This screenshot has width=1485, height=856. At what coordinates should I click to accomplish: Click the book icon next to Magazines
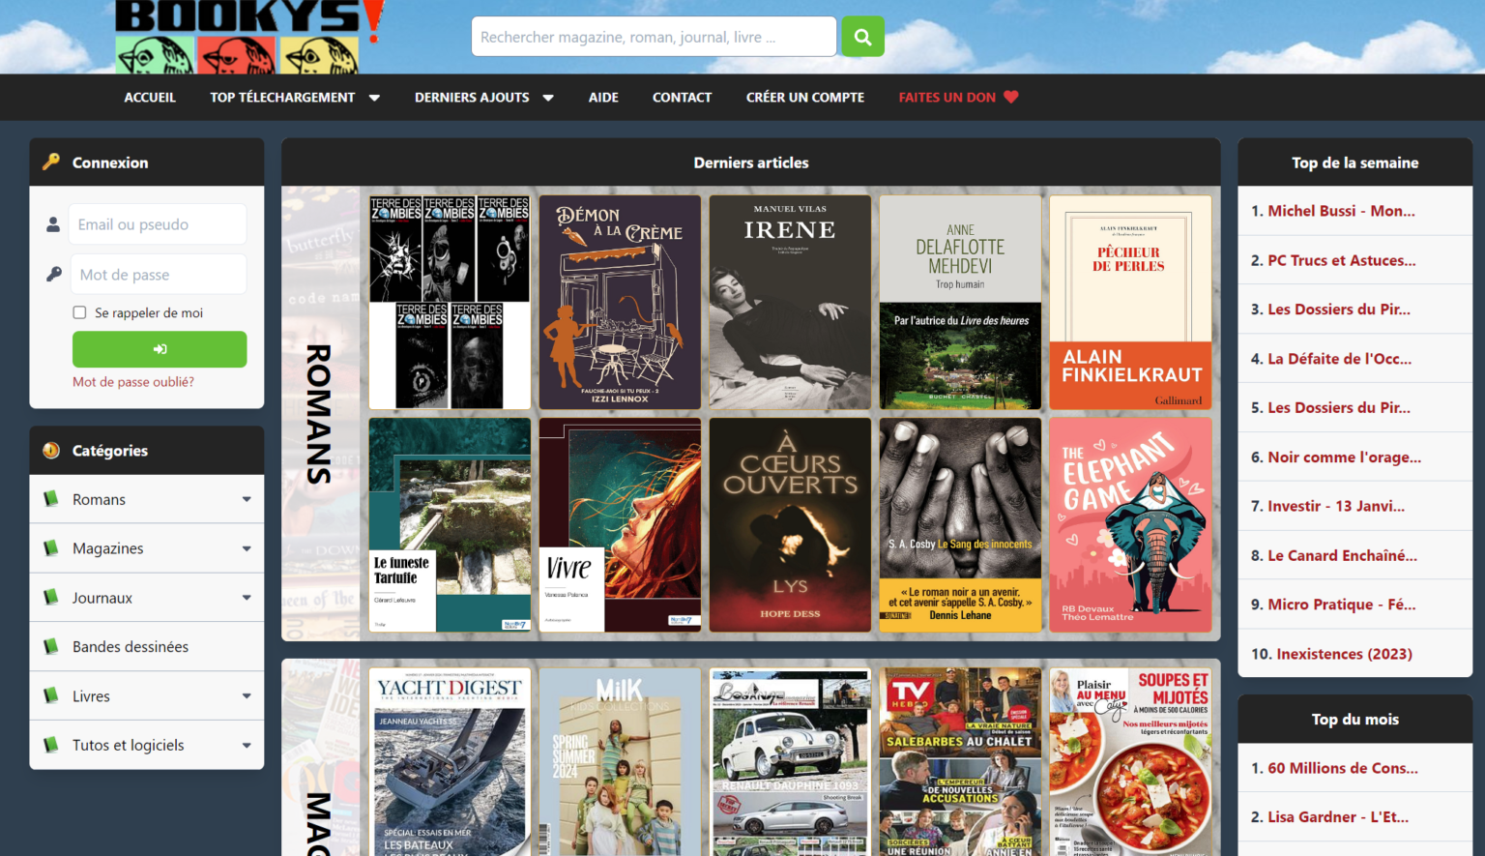51,548
